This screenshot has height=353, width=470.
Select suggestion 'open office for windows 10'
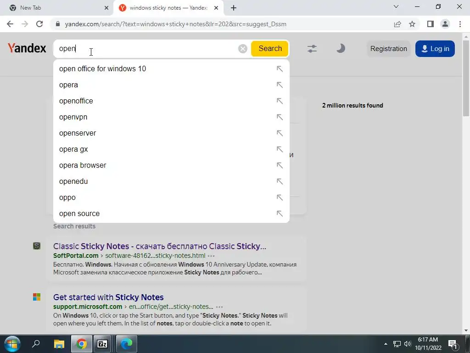[x=171, y=69]
